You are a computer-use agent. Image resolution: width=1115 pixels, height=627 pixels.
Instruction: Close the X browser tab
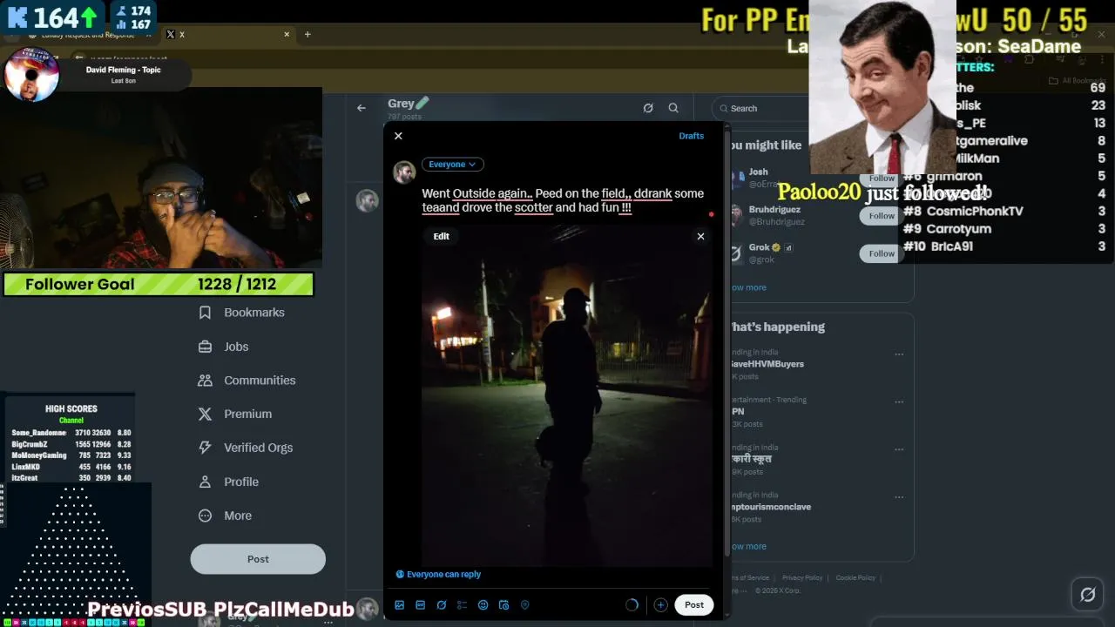(287, 34)
